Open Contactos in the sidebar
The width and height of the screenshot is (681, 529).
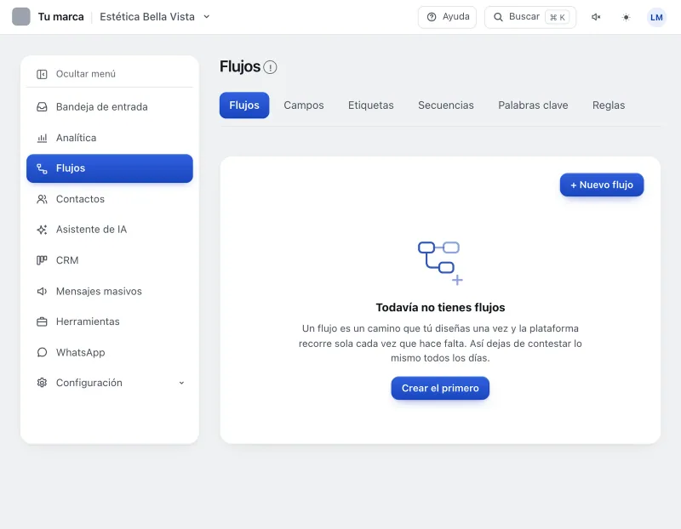tap(110, 199)
